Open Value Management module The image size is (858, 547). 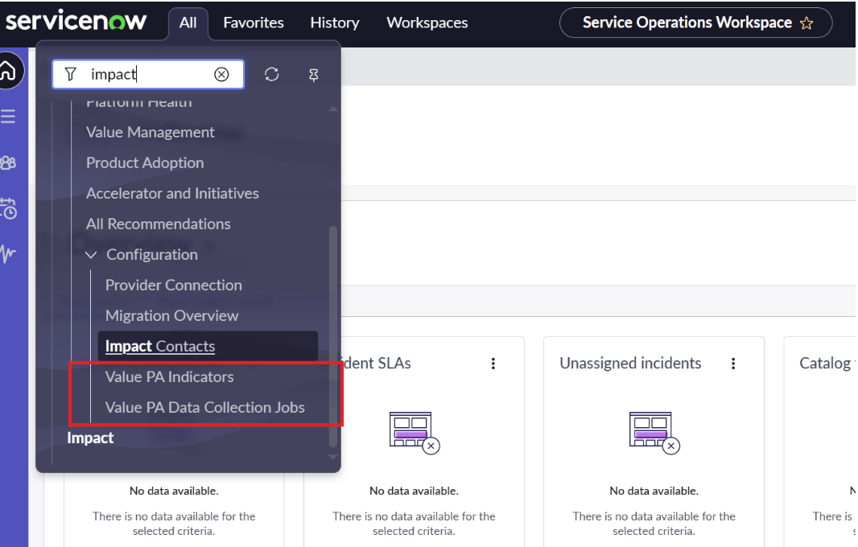(x=150, y=133)
